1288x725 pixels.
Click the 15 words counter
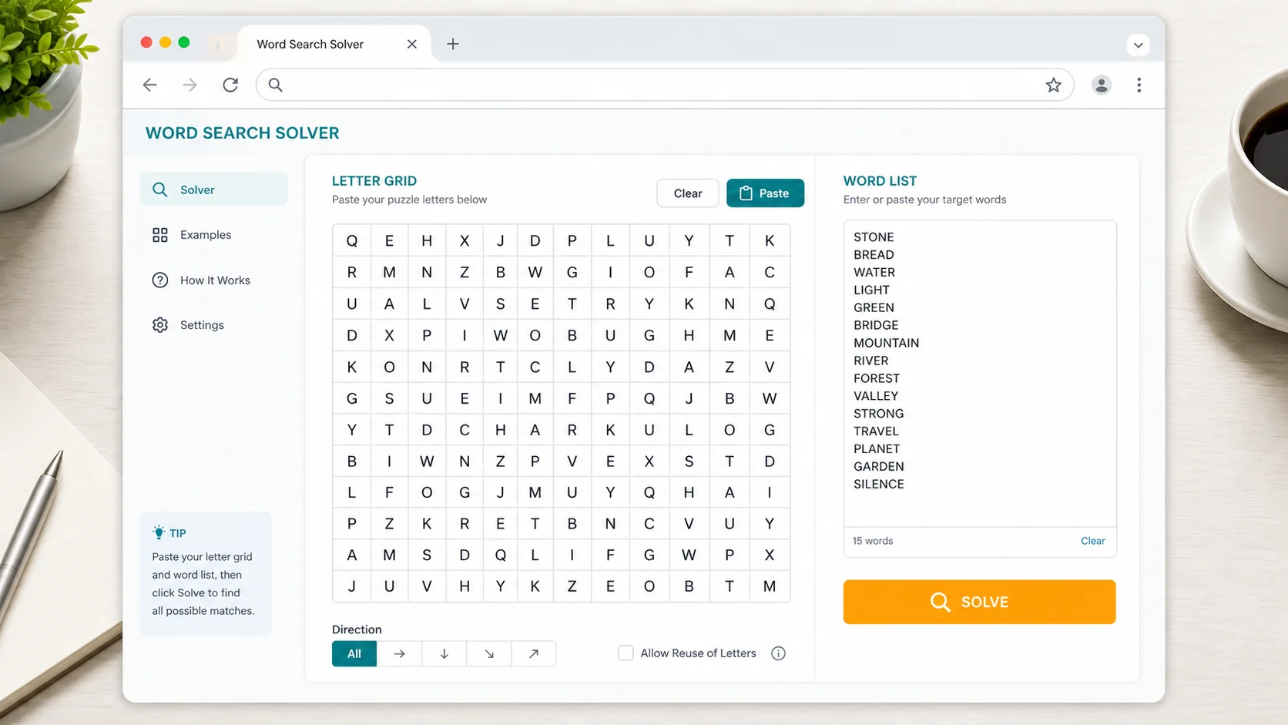pyautogui.click(x=873, y=541)
